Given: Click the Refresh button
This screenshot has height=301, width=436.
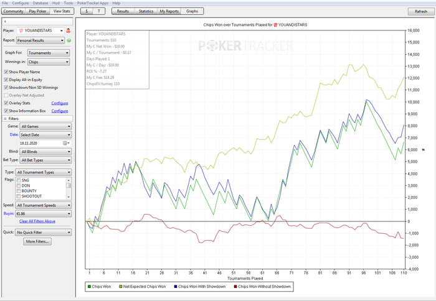Looking at the screenshot, I should (x=421, y=11).
